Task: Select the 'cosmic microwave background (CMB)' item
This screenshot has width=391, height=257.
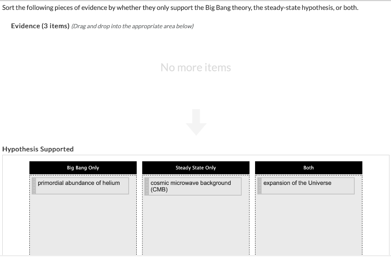Action: pyautogui.click(x=193, y=186)
